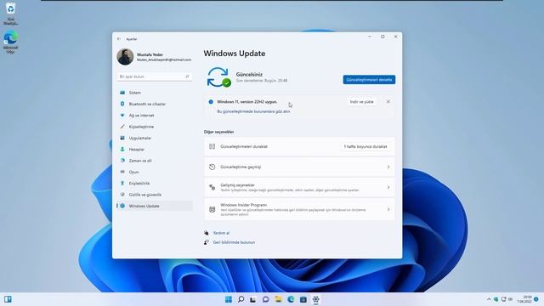Click the update status sync icon

click(x=218, y=77)
